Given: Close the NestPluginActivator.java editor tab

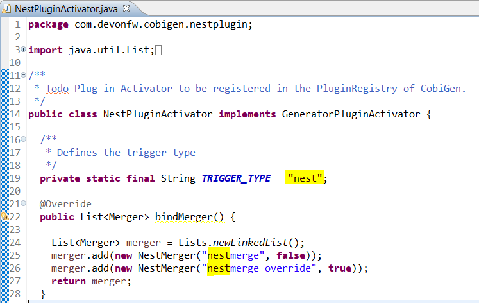Looking at the screenshot, I should (126, 8).
